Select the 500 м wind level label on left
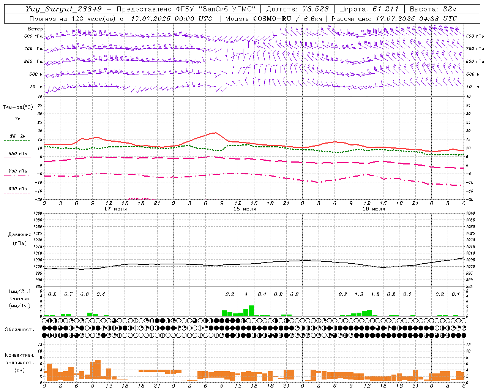486x389 pixels. [36, 74]
